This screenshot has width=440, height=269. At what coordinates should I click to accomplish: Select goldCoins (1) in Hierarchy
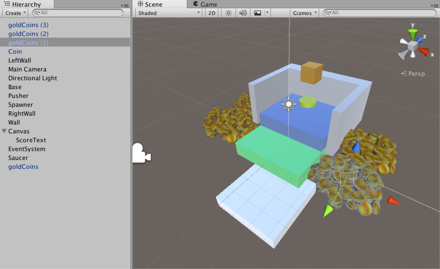[x=65, y=43]
